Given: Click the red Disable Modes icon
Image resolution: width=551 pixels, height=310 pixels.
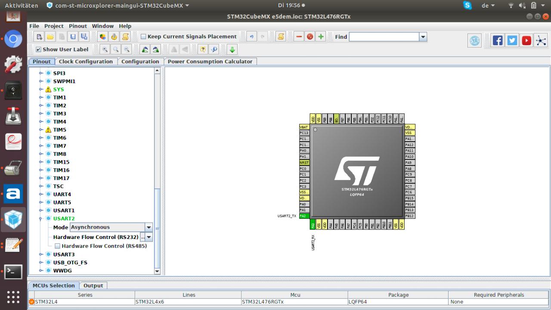Looking at the screenshot, I should pyautogui.click(x=310, y=37).
